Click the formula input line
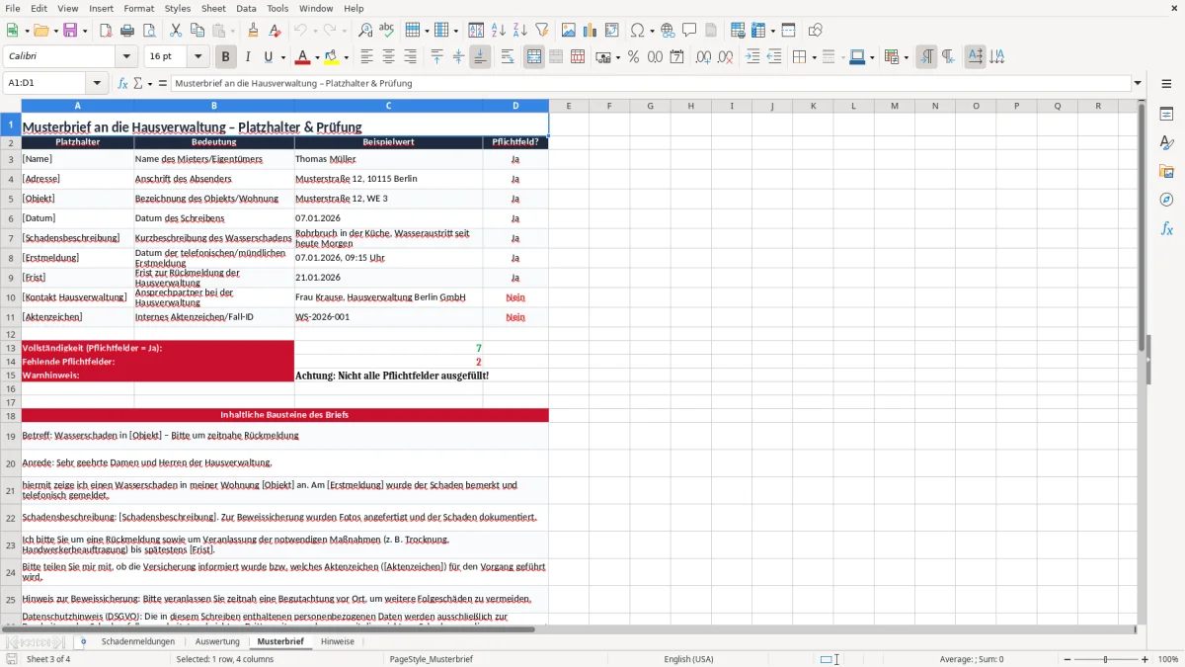Image resolution: width=1185 pixels, height=667 pixels. point(651,83)
